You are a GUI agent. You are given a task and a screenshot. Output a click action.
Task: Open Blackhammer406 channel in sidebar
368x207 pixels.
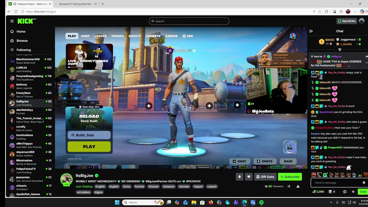(x=30, y=61)
